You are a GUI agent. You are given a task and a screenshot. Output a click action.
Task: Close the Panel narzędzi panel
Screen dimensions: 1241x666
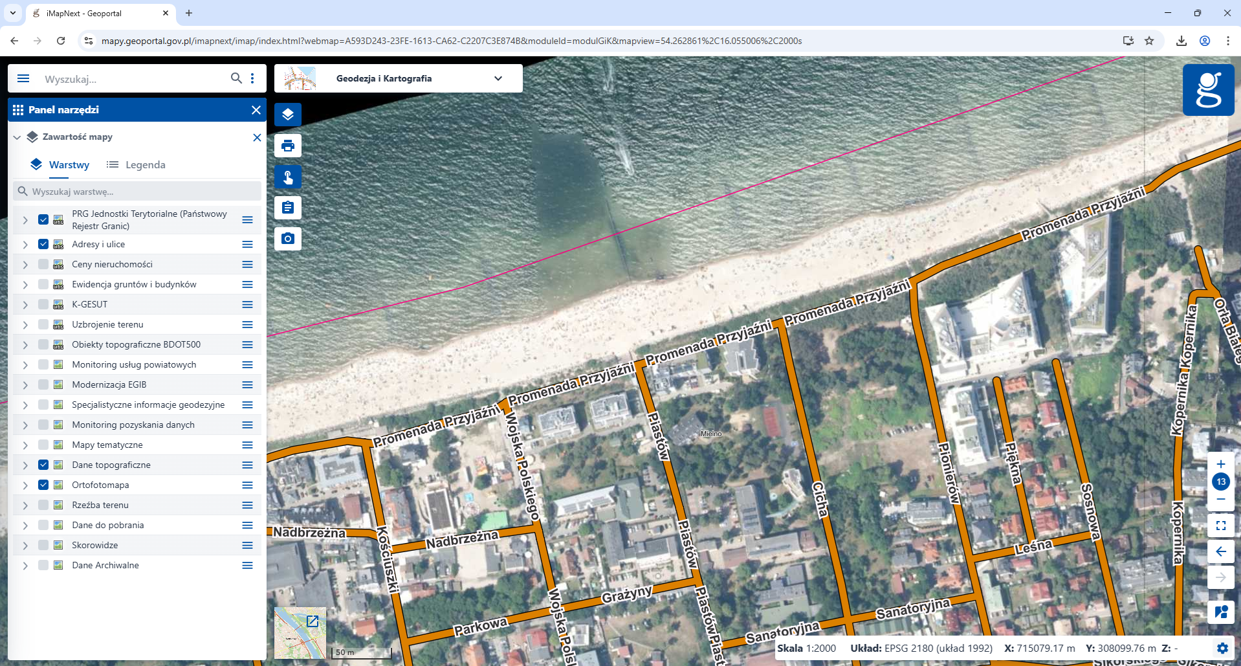pyautogui.click(x=256, y=110)
